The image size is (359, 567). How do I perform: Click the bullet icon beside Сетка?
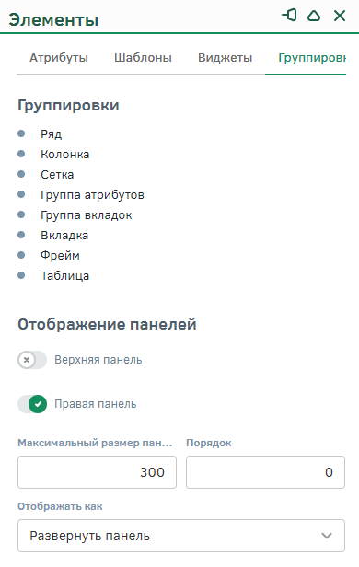coord(21,174)
